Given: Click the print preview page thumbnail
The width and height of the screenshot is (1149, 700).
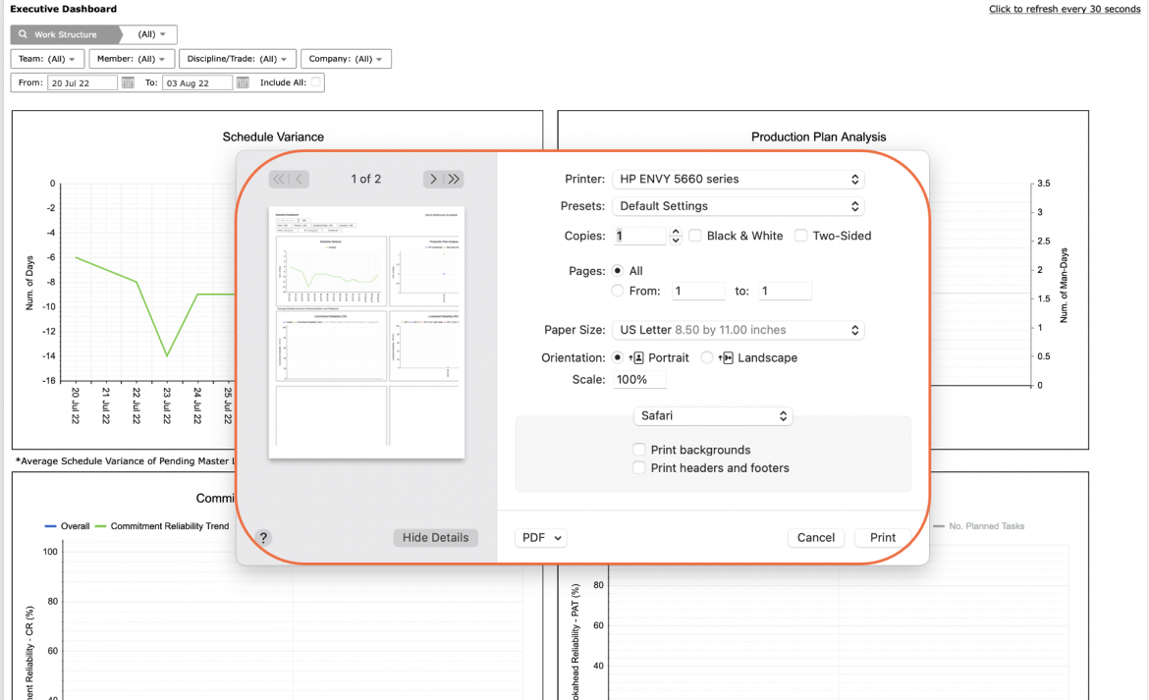Looking at the screenshot, I should 366,333.
